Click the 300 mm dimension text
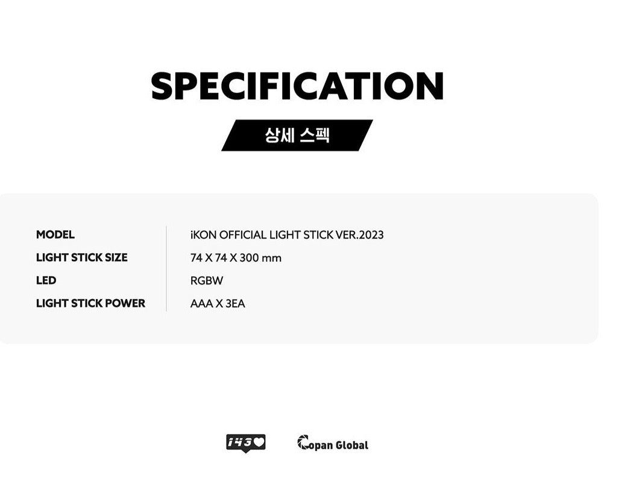This screenshot has height=478, width=642. [260, 258]
